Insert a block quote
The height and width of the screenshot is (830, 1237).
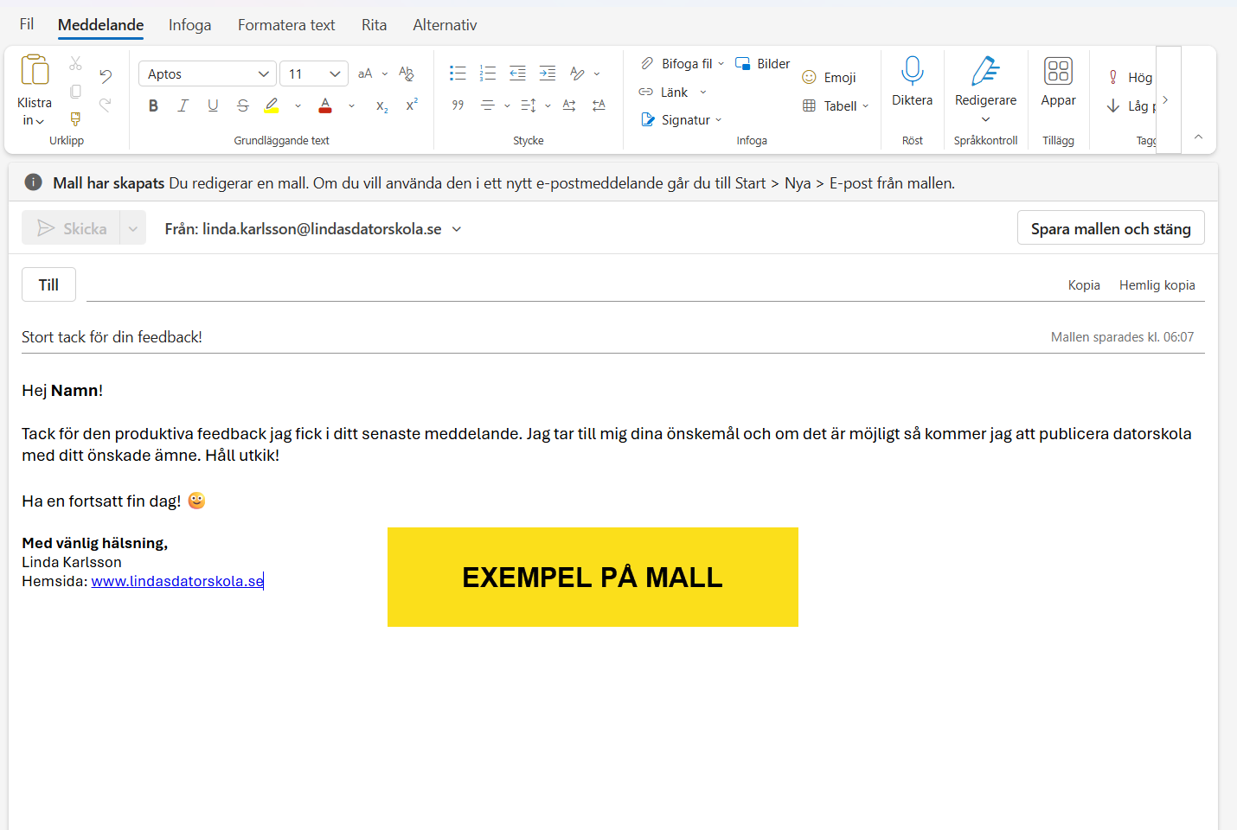[x=458, y=105]
